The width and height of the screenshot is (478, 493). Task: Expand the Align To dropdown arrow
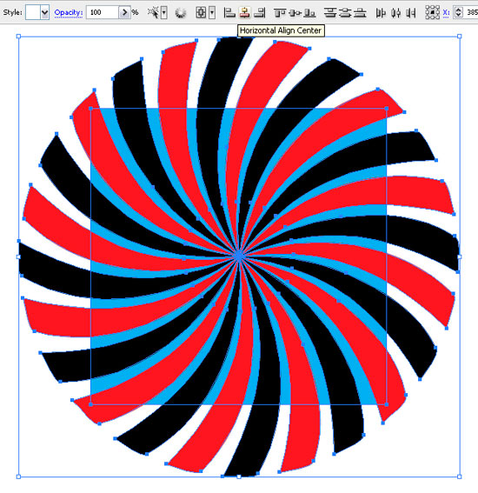pos(212,13)
